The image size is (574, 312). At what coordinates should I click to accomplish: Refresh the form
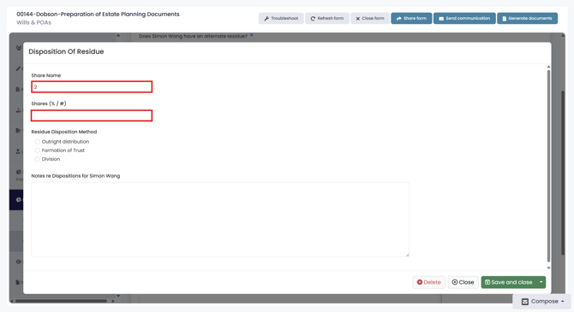point(327,18)
